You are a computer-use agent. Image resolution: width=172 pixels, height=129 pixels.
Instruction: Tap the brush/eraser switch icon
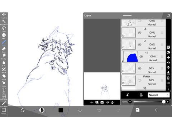[x=23, y=110]
